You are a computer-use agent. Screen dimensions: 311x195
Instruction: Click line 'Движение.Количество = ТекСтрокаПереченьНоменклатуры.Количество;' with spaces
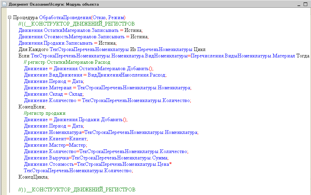107,101
